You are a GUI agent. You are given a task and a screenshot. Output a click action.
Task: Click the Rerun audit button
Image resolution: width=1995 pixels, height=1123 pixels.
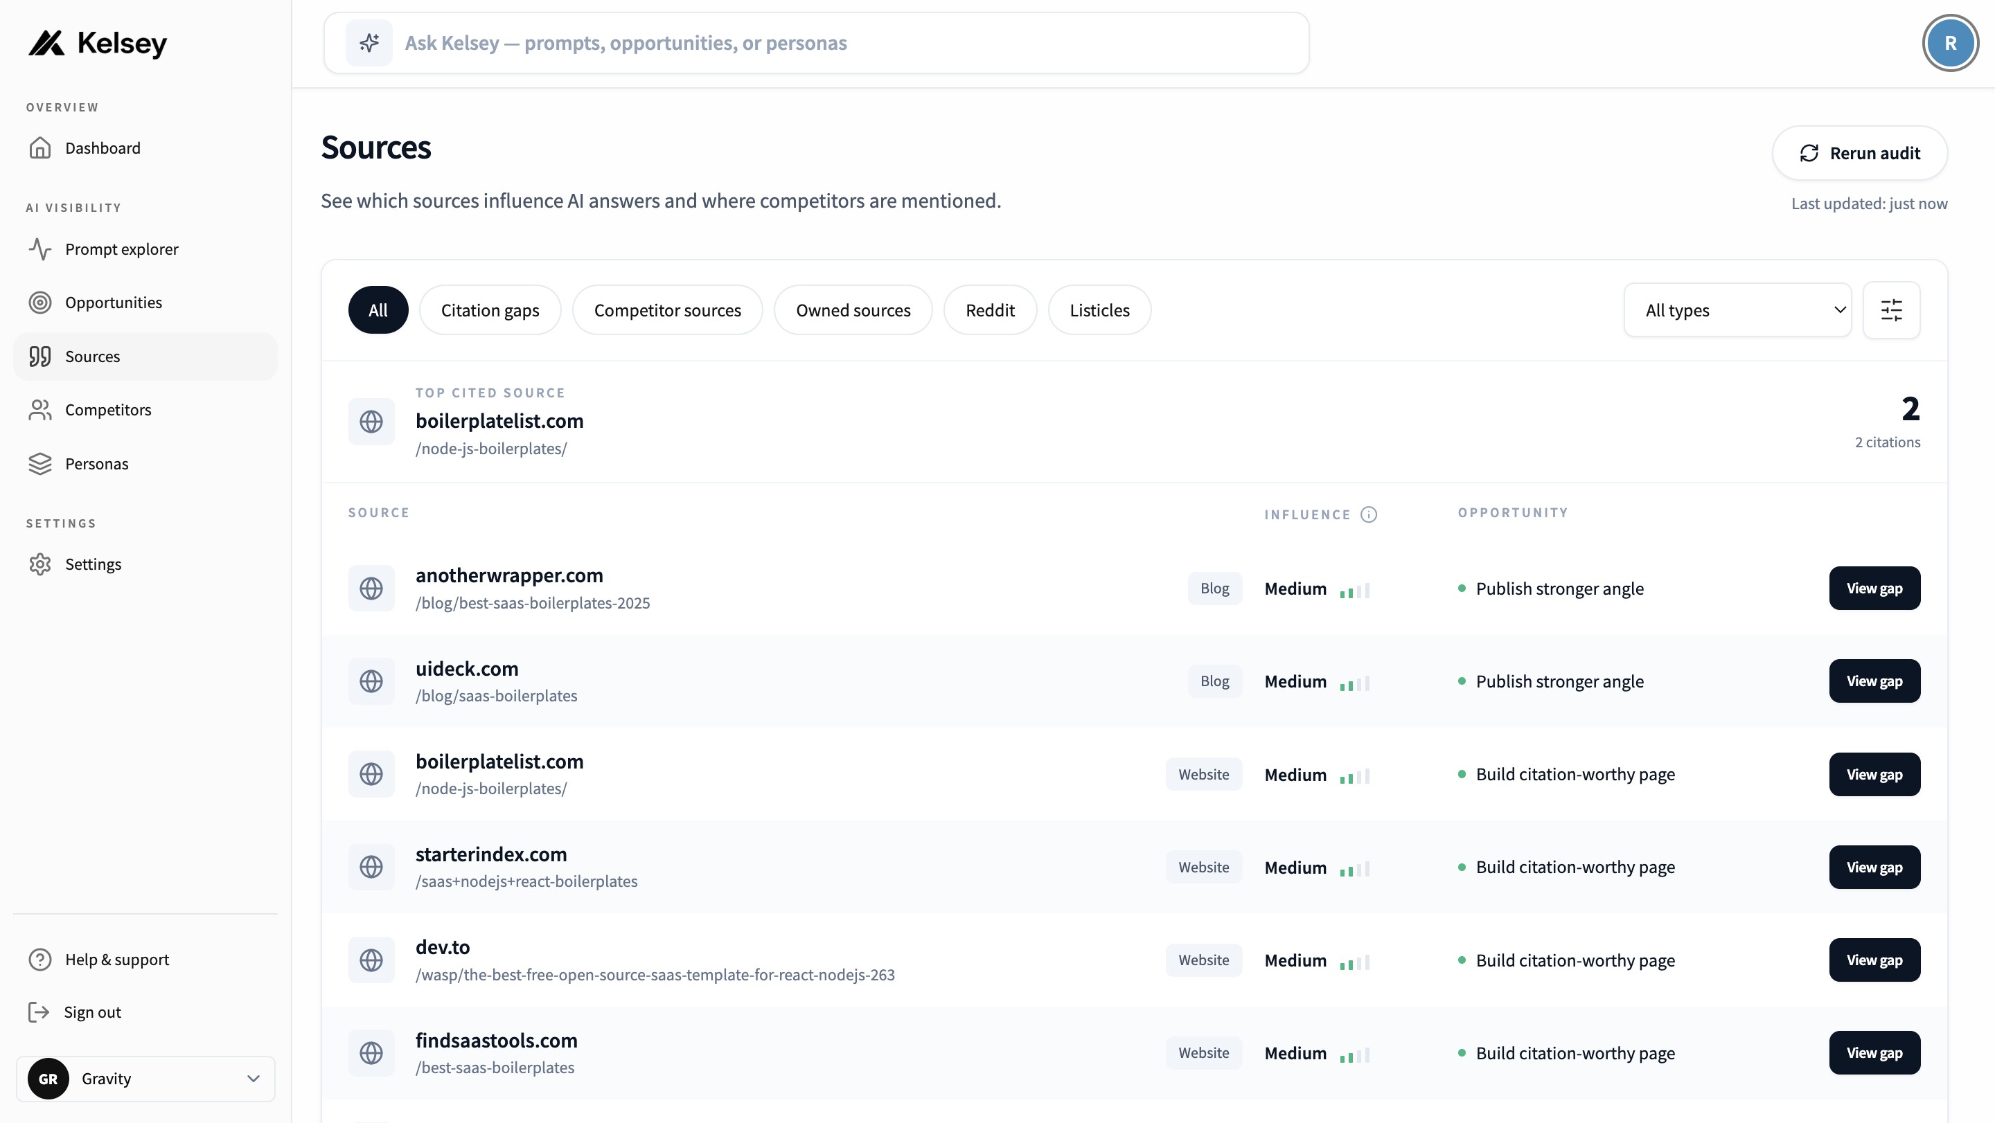pyautogui.click(x=1859, y=153)
